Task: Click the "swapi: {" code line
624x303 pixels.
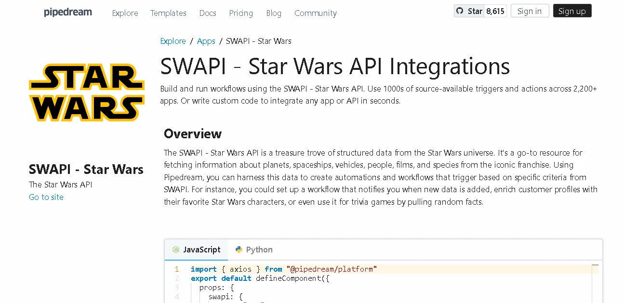Action: coord(226,296)
